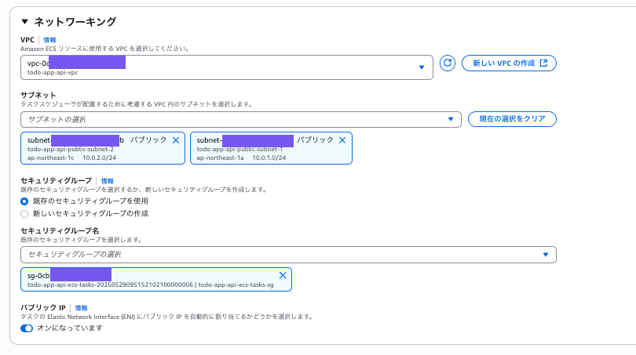Click the 10.0.2.0/24 CIDR text
636x355 pixels.
[100, 158]
